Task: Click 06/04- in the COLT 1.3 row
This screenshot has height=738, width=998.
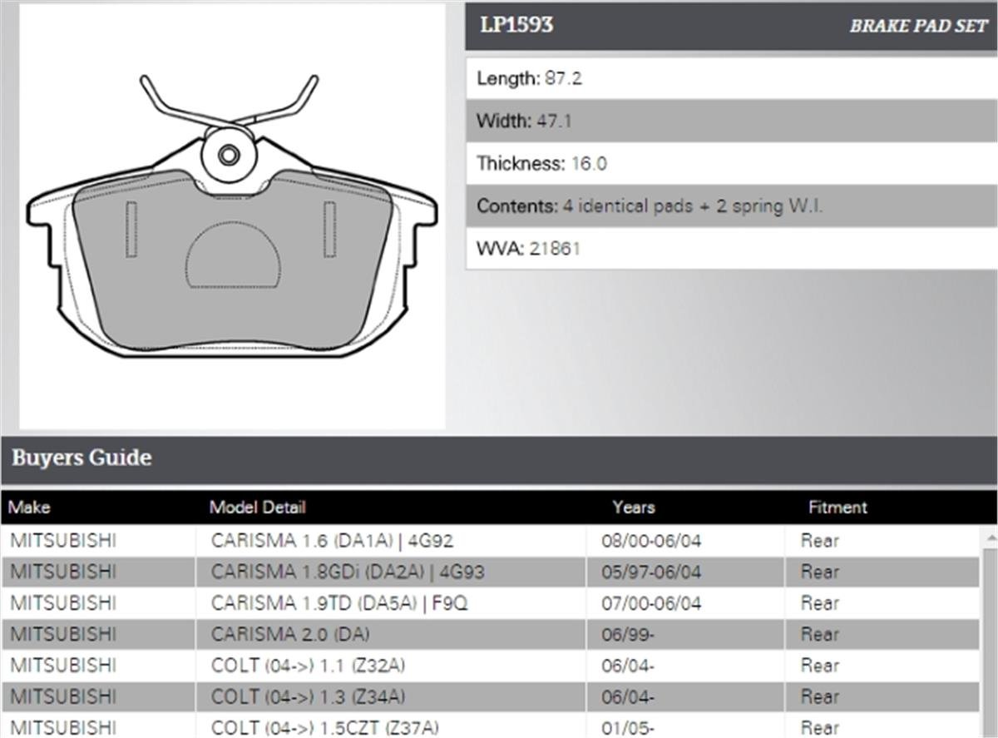Action: click(x=628, y=696)
